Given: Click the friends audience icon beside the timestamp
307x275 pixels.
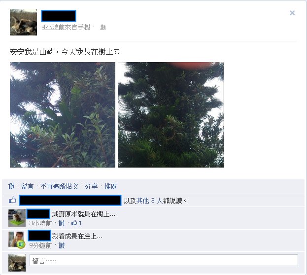Looking at the screenshot, I should click(x=103, y=27).
